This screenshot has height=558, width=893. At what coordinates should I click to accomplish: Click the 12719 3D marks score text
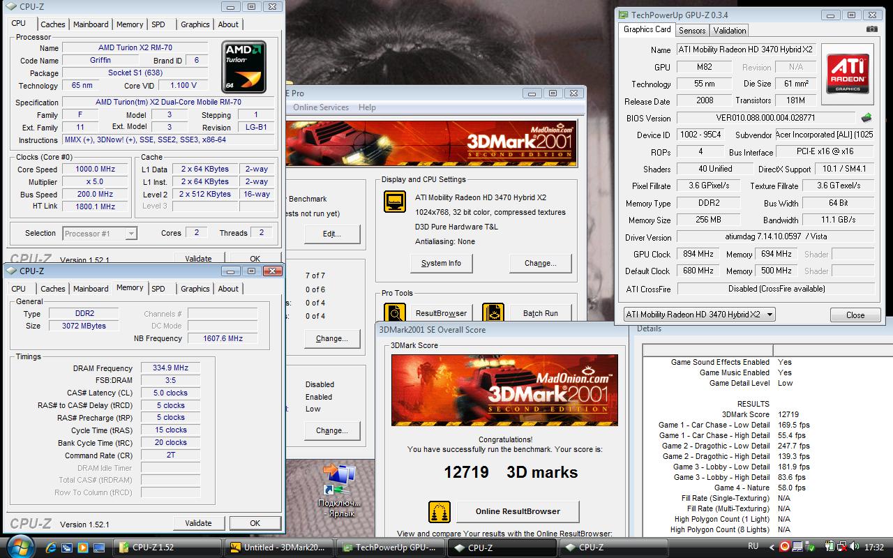(511, 472)
